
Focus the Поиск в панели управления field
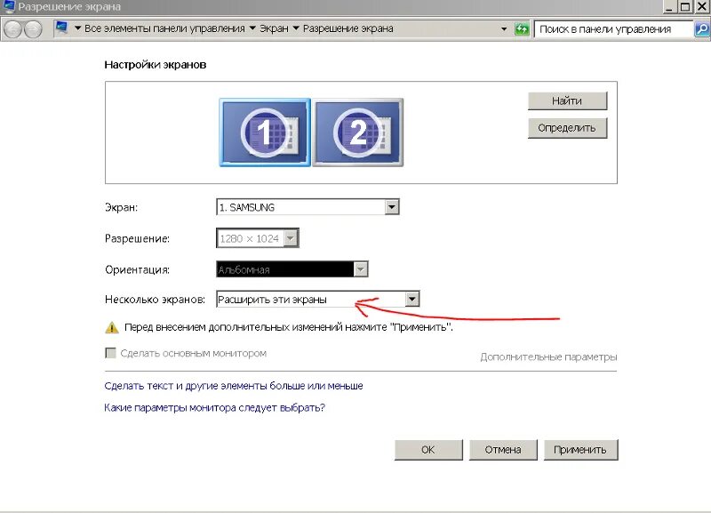(614, 29)
